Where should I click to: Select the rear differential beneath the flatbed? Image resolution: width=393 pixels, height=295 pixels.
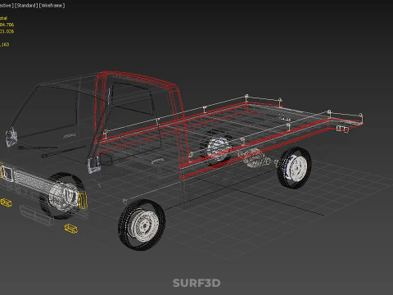[x=254, y=158]
